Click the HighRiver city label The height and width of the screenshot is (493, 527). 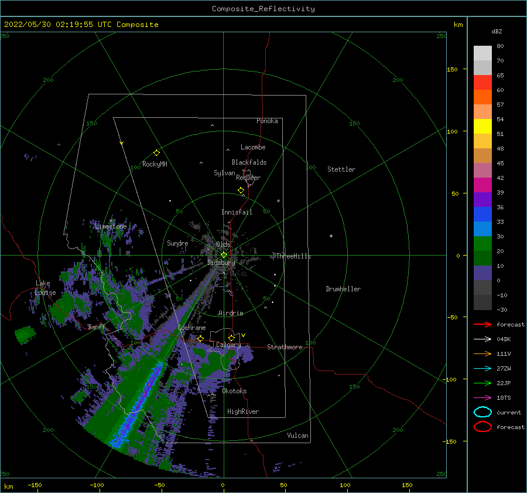coord(243,412)
